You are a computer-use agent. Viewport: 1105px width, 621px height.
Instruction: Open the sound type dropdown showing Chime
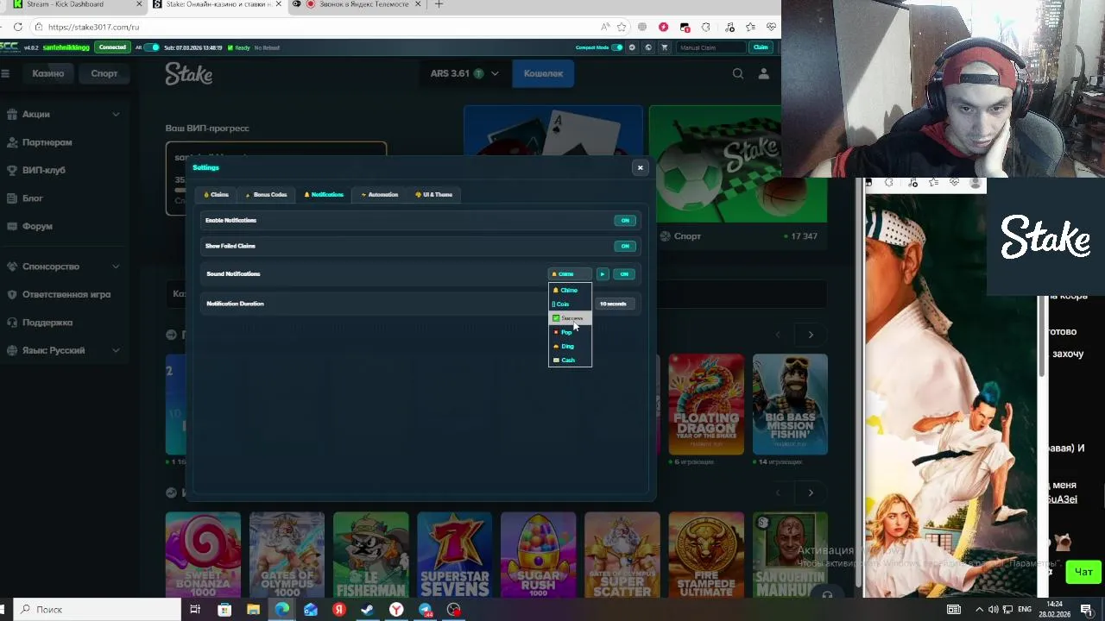pyautogui.click(x=570, y=274)
